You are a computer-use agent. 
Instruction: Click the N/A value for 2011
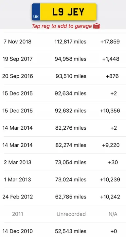[x=113, y=214]
